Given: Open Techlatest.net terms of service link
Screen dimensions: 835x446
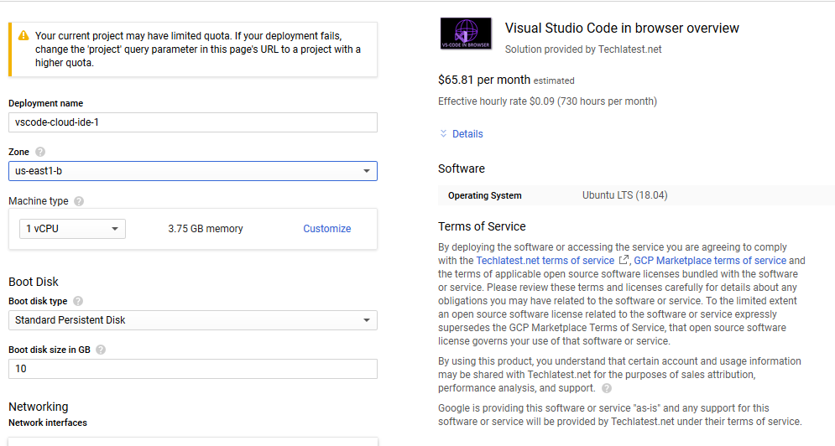Looking at the screenshot, I should pos(545,260).
